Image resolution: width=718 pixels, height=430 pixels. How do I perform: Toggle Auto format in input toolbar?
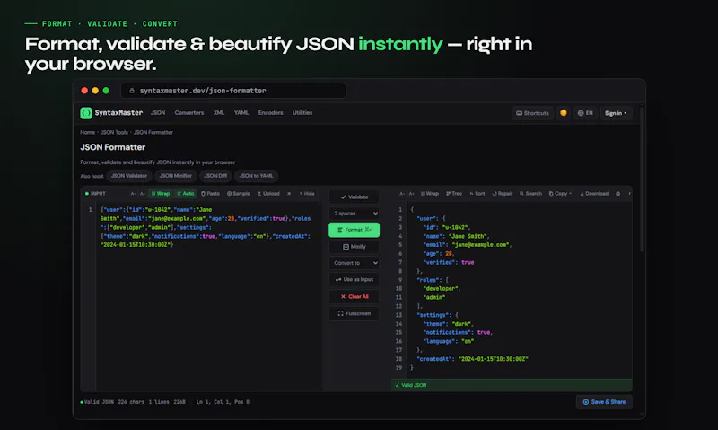pyautogui.click(x=186, y=194)
